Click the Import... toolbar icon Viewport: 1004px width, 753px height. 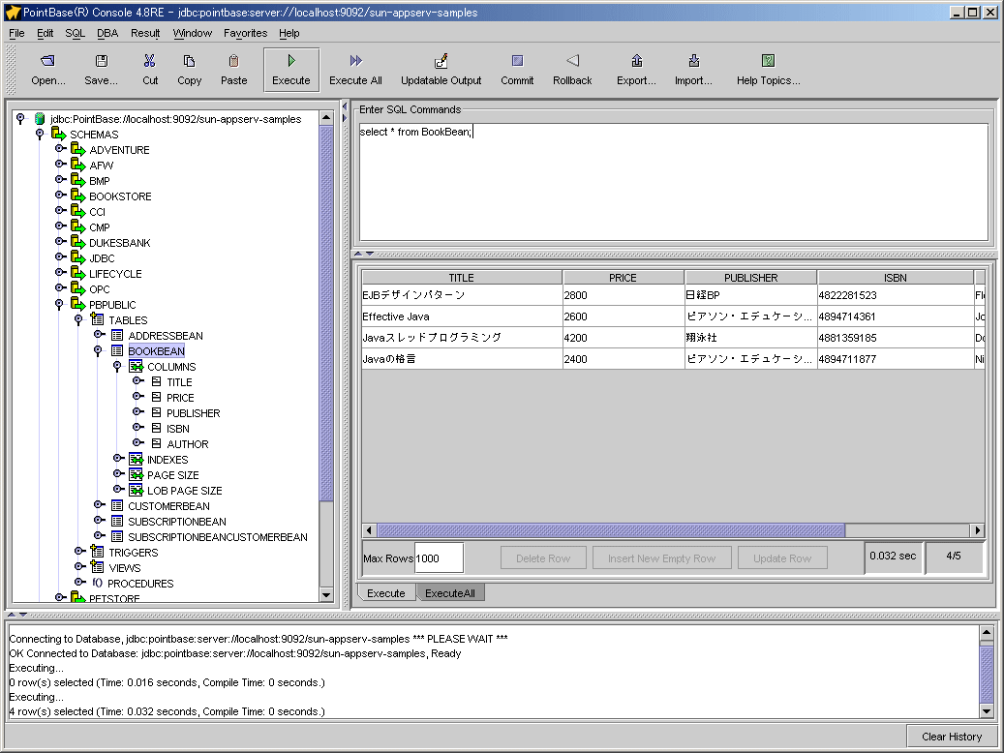click(693, 61)
